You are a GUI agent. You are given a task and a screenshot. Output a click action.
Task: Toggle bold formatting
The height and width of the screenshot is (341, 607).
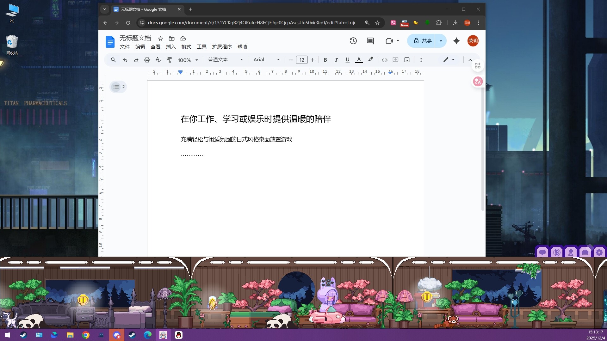tap(325, 60)
